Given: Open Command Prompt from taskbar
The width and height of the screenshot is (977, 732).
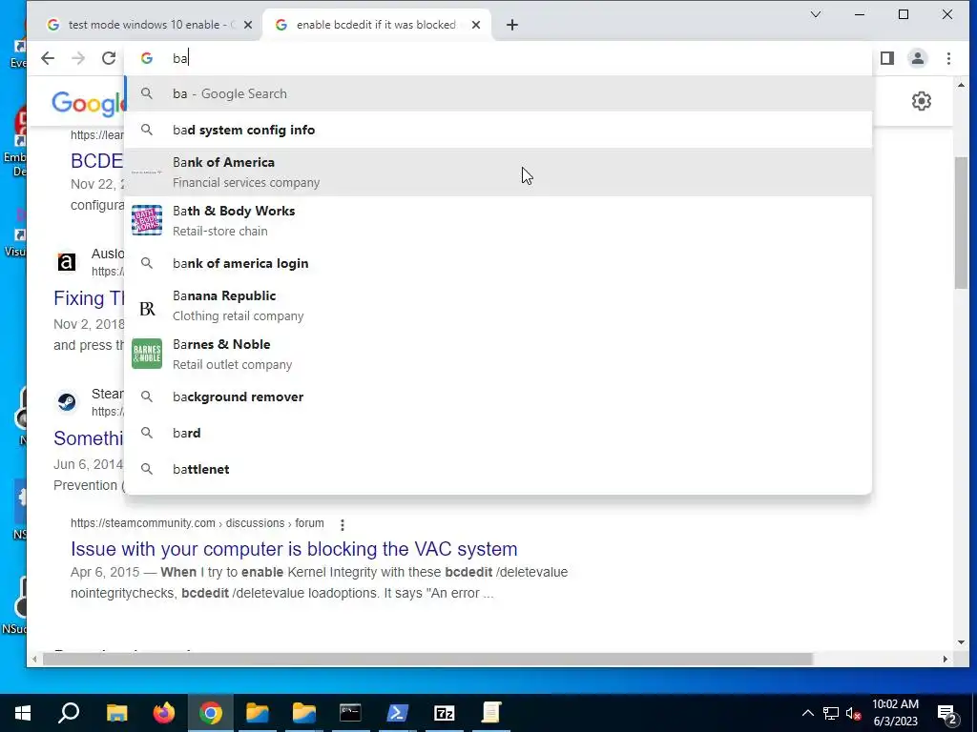Looking at the screenshot, I should coord(350,713).
